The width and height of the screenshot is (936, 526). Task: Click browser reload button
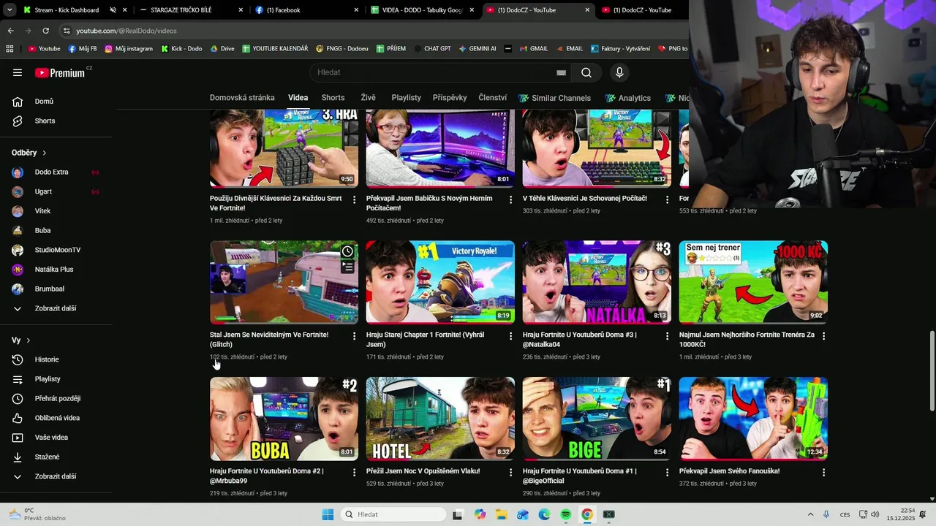click(x=45, y=31)
